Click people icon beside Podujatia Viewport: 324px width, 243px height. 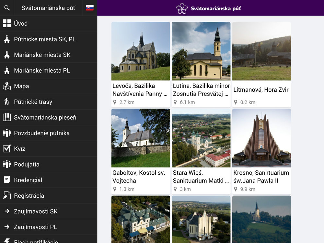click(7, 164)
